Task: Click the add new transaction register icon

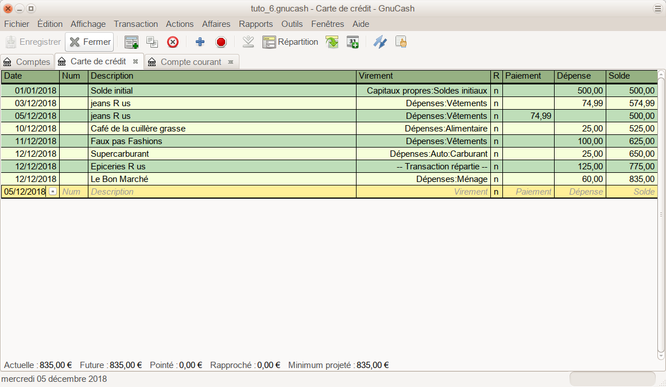Action: pos(131,42)
